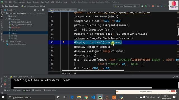179x100 pixels.
Task: Click rerun icon in Run tool window
Action: (x=5, y=81)
